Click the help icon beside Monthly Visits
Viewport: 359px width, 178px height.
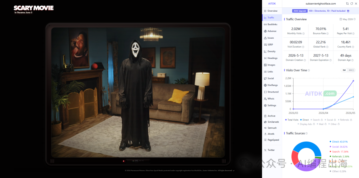303,34
